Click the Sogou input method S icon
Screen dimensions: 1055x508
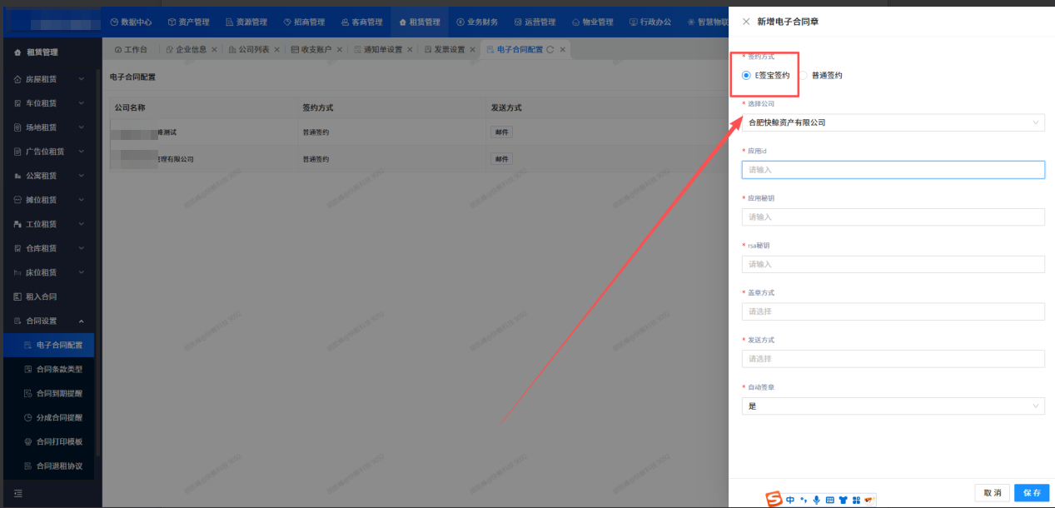tap(774, 500)
